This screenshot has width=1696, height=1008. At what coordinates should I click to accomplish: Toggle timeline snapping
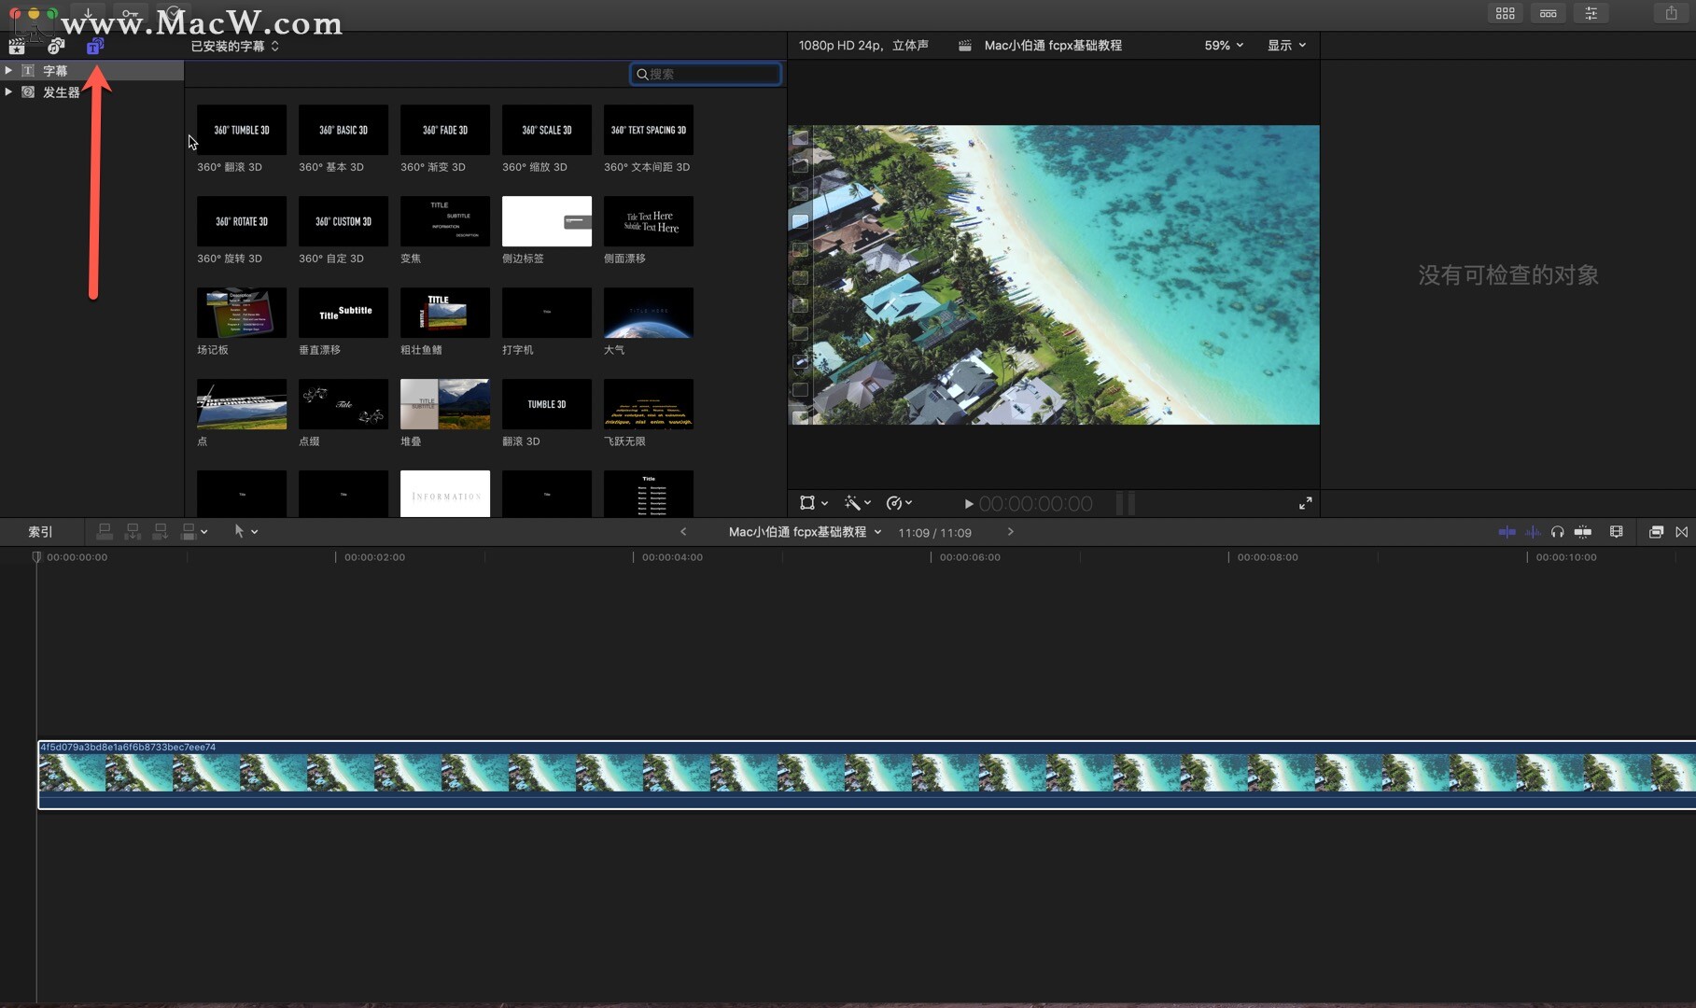(x=1582, y=532)
